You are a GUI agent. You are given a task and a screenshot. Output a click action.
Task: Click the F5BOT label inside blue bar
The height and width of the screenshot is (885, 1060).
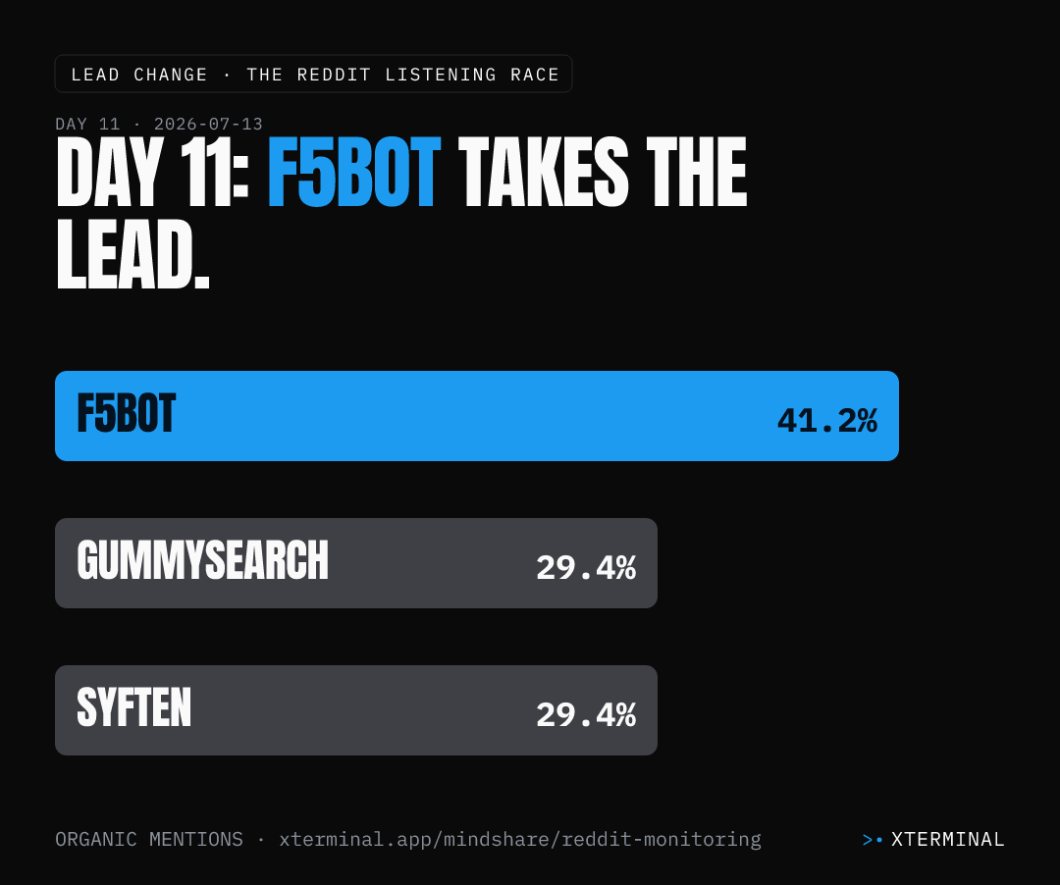(127, 413)
